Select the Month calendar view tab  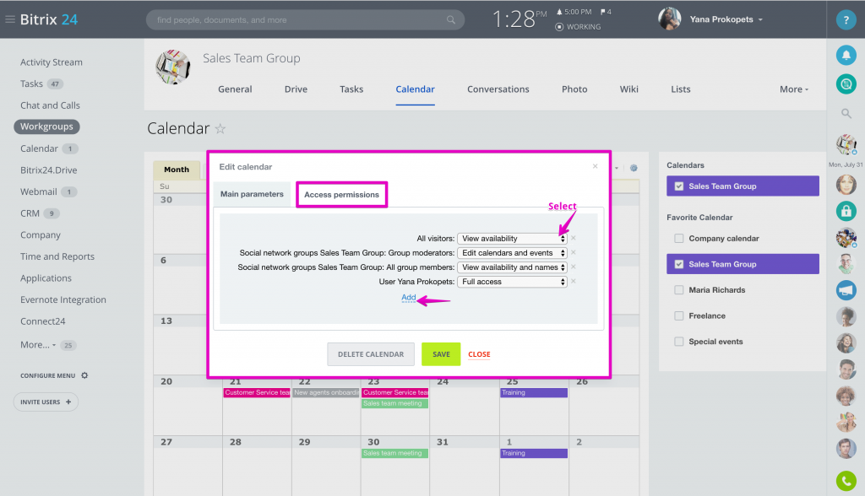(177, 170)
